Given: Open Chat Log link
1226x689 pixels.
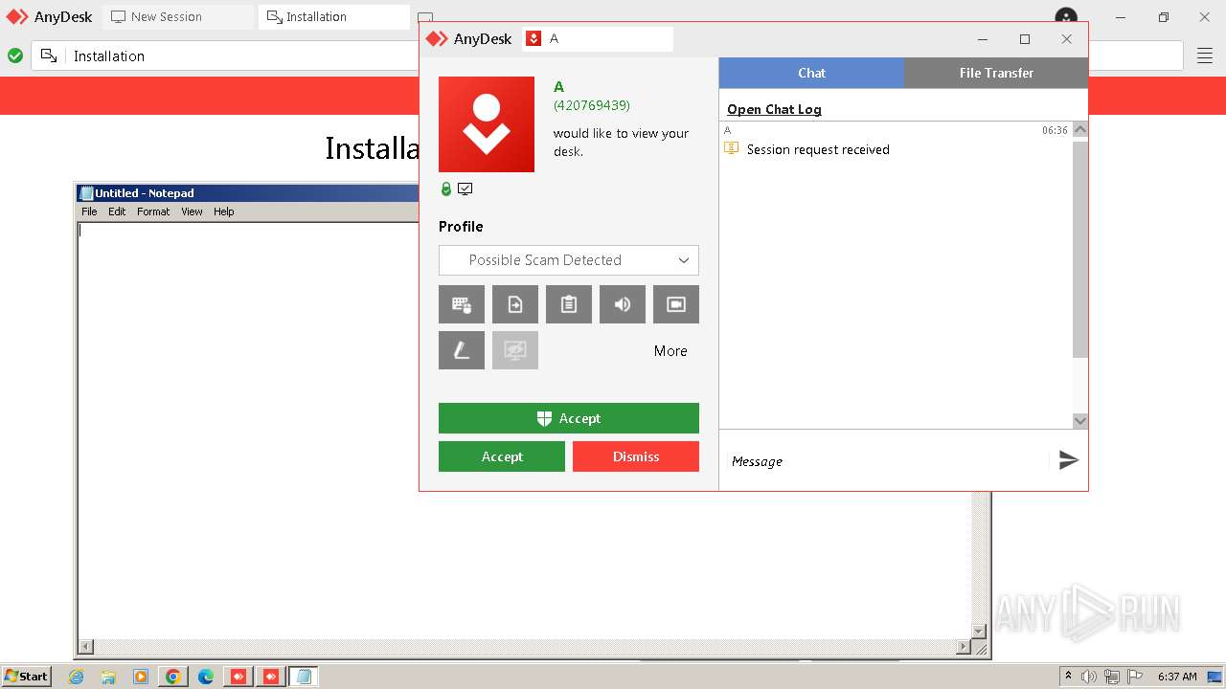Looking at the screenshot, I should (774, 109).
